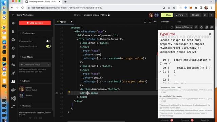Switch to the Browser preview tab

pyautogui.click(x=165, y=22)
